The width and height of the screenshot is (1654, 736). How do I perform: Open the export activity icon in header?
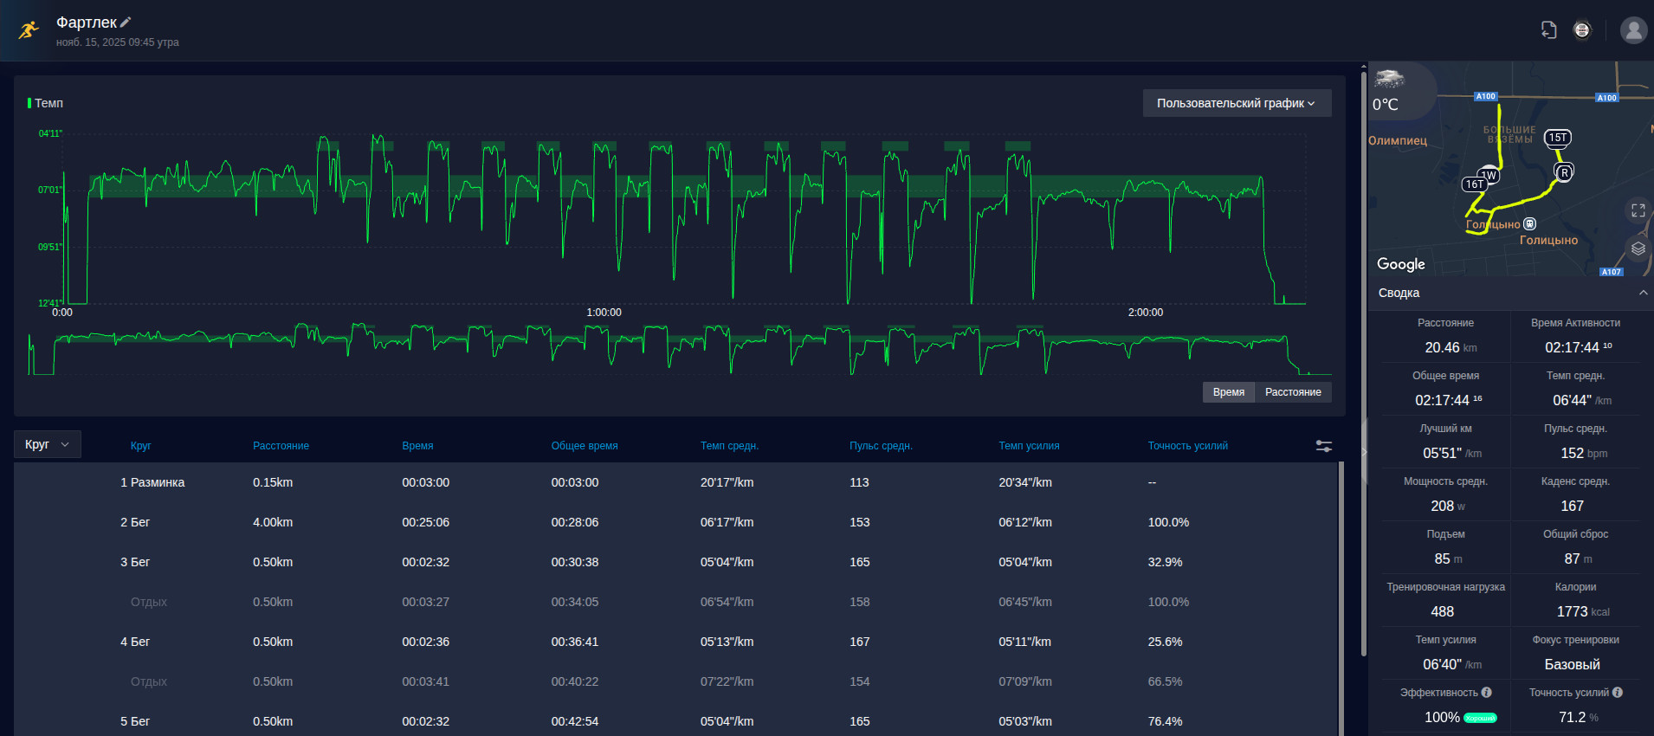pyautogui.click(x=1549, y=30)
